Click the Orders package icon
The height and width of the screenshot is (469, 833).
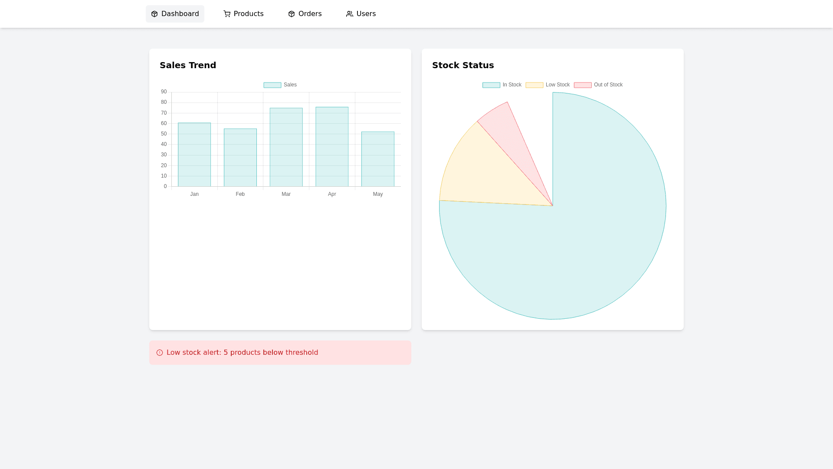292,14
